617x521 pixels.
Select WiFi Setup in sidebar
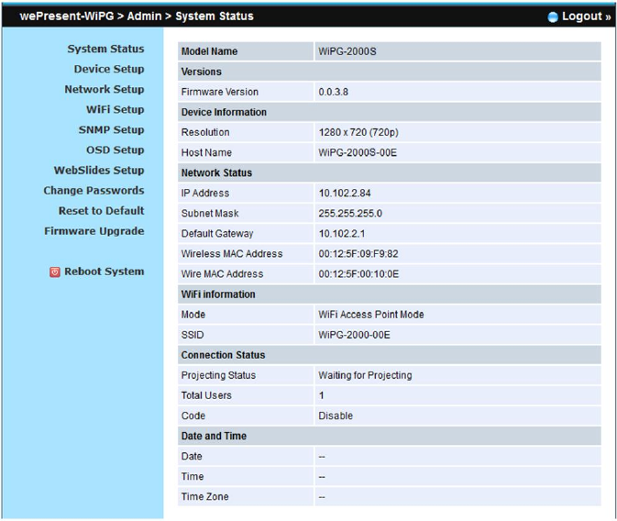[x=116, y=109]
